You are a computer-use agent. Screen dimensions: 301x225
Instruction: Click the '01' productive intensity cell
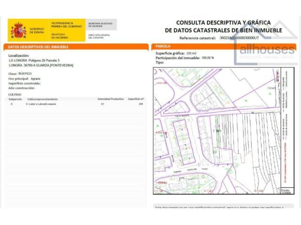tap(103, 104)
